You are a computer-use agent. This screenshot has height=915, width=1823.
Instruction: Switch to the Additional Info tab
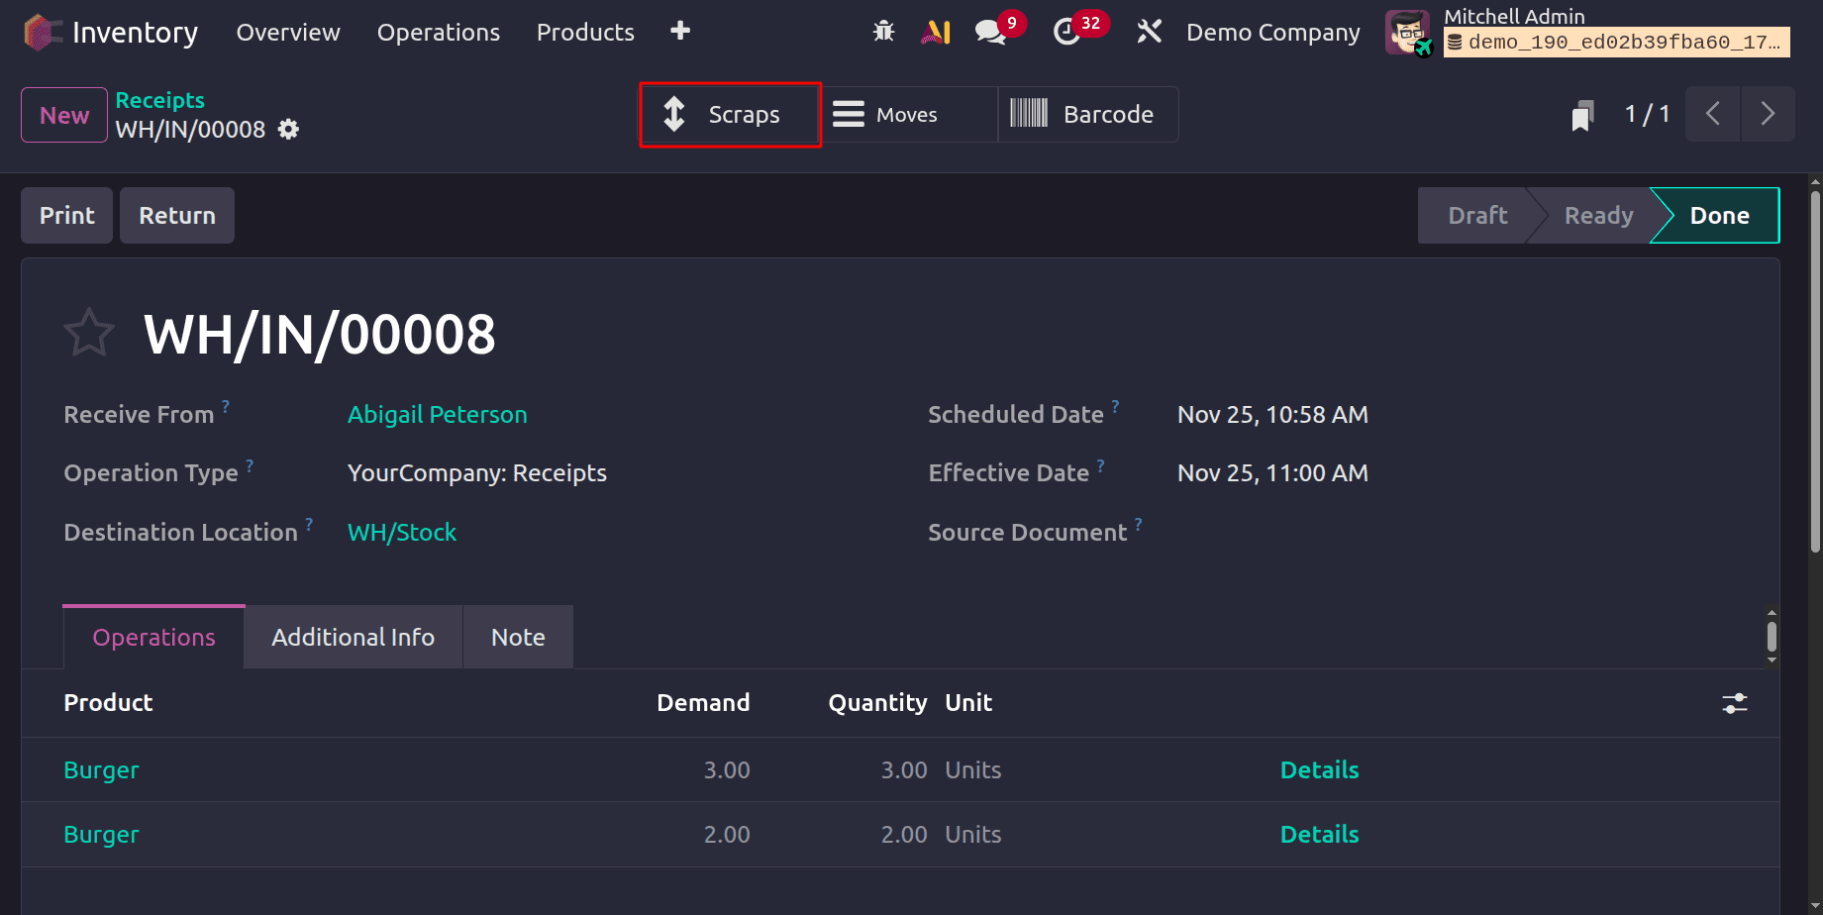pos(353,637)
